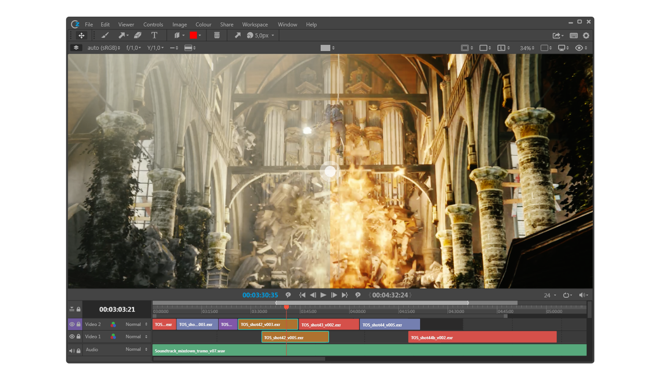Select the paint brush annotation tool

[105, 35]
